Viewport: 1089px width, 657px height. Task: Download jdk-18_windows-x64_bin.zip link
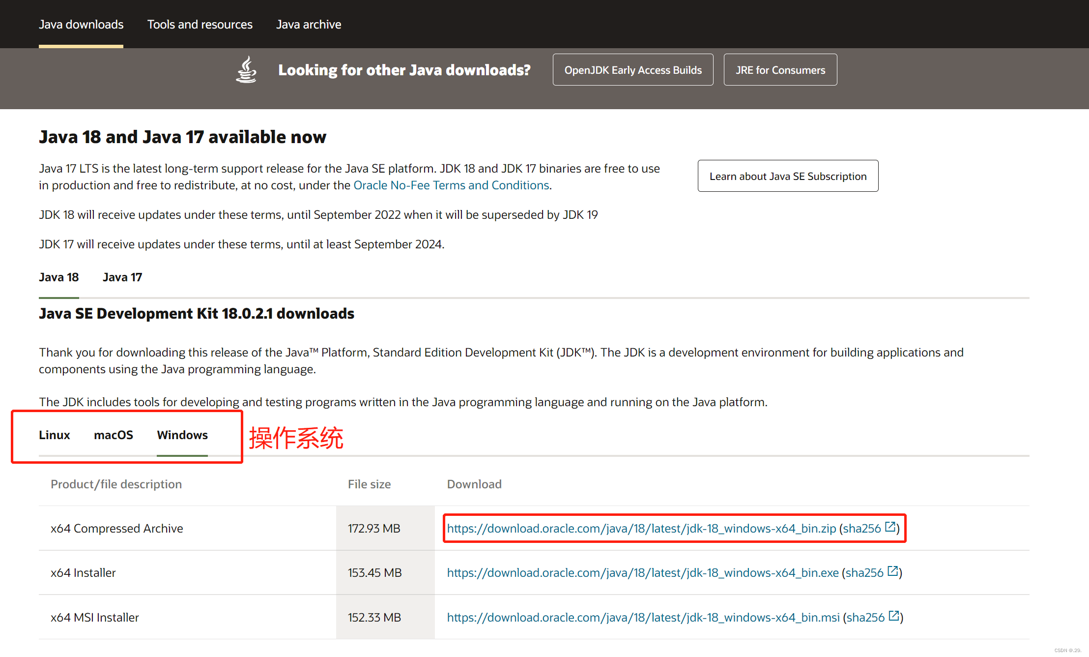[x=641, y=529]
